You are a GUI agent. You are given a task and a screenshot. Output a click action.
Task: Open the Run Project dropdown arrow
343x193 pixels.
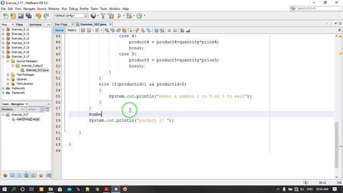pos(124,16)
